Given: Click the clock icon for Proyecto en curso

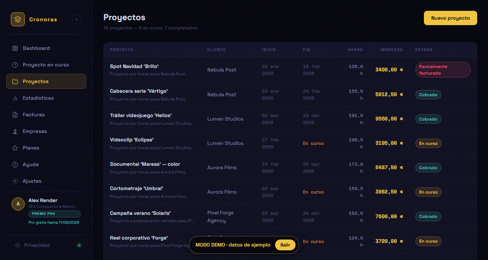Looking at the screenshot, I should tap(15, 65).
